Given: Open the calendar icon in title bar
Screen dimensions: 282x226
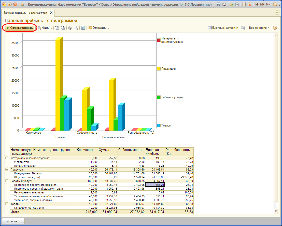Looking at the screenshot, I should (249, 5).
